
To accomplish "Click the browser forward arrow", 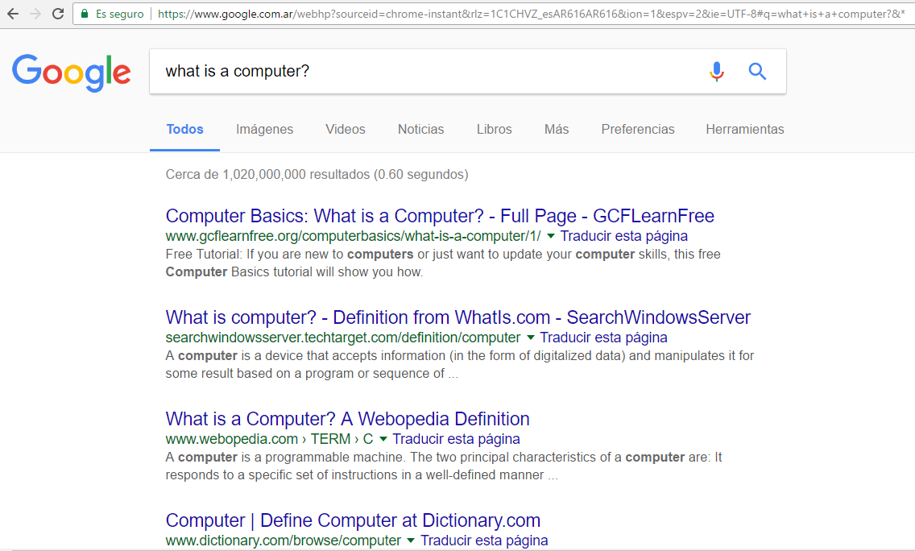I will pos(35,14).
